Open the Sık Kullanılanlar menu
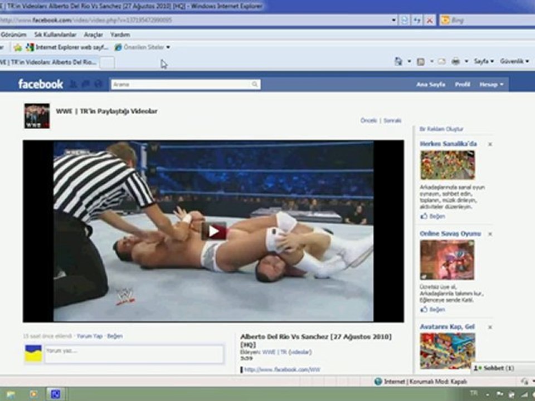 tap(55, 35)
